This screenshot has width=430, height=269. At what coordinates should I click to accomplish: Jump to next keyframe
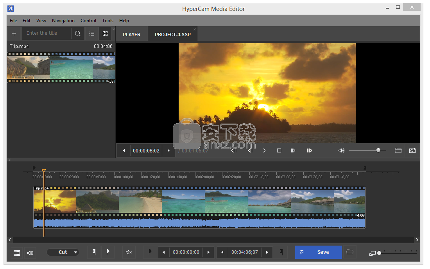click(x=309, y=150)
